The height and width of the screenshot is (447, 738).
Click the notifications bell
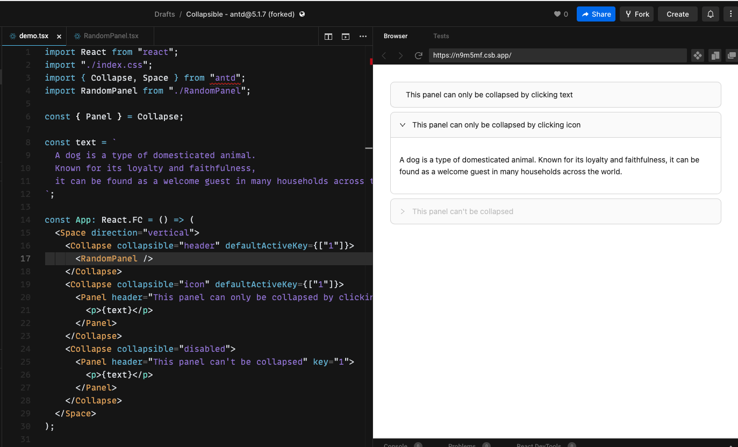710,14
